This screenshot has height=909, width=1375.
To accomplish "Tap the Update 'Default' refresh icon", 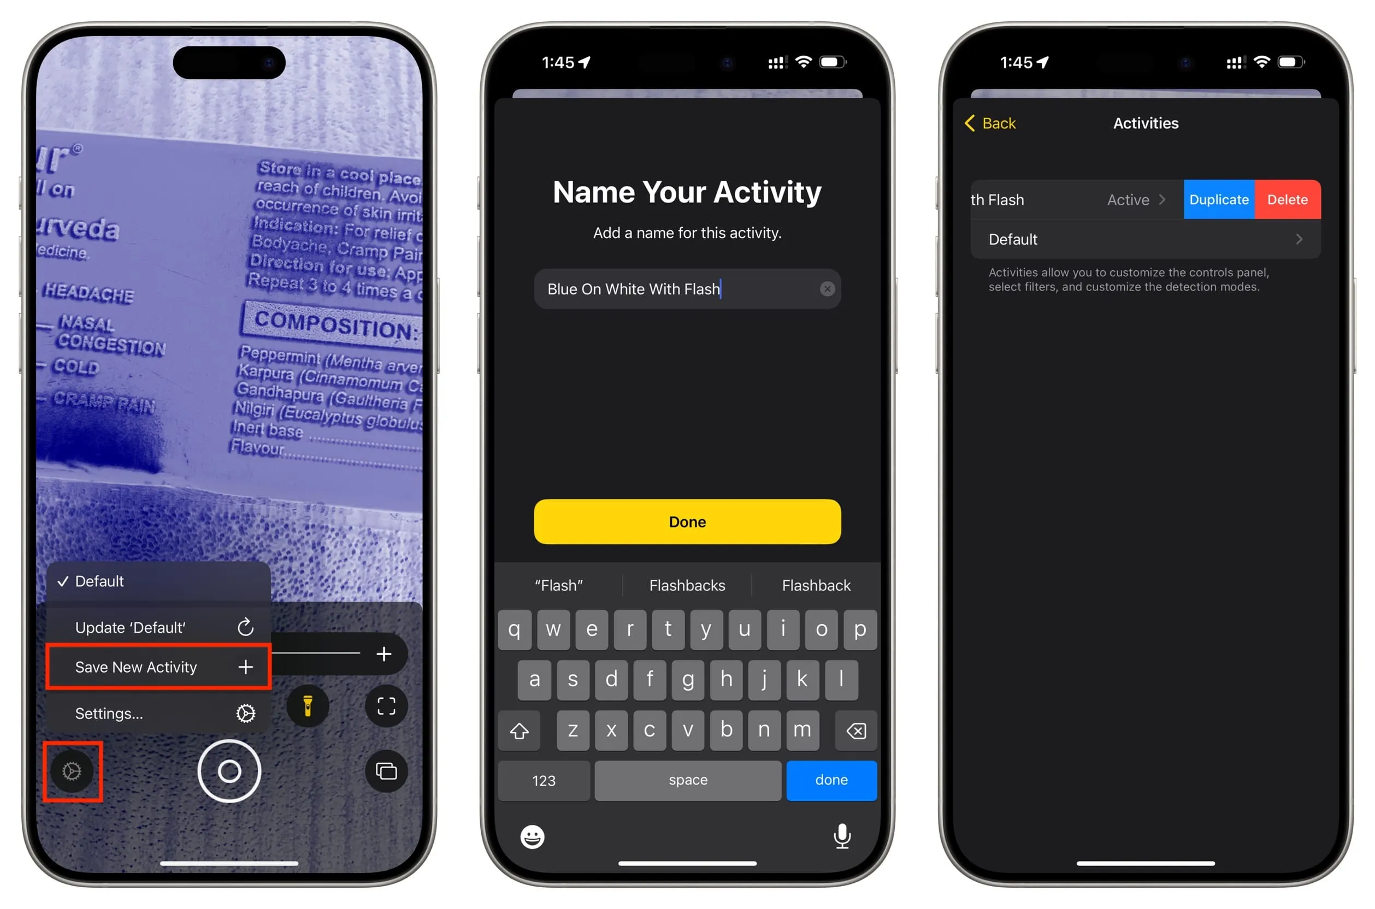I will tap(246, 625).
